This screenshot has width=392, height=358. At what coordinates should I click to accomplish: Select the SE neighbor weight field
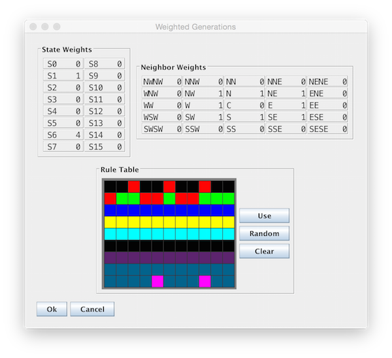coord(286,117)
